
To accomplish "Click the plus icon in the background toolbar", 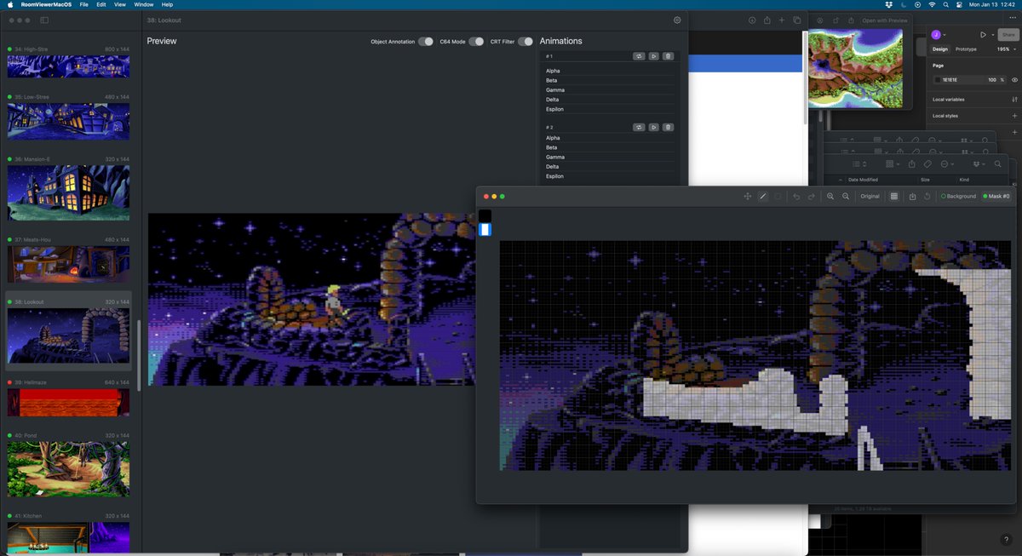I will coord(782,20).
